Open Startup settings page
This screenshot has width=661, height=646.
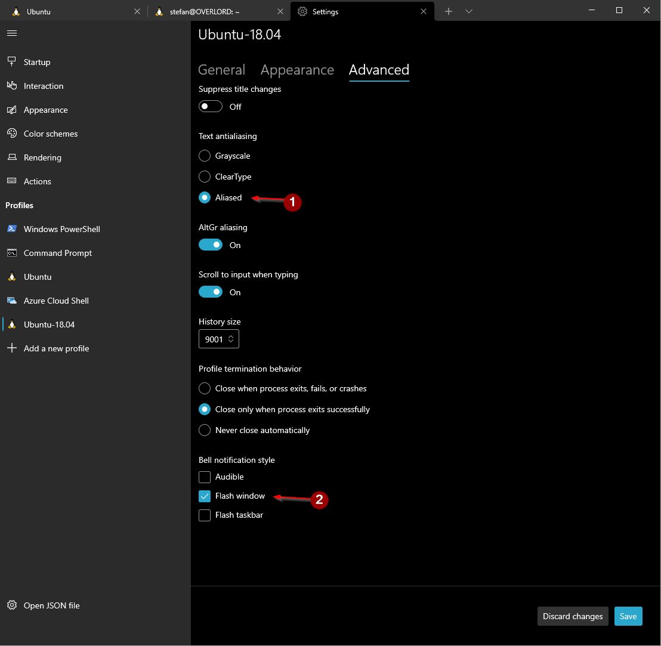click(x=95, y=62)
